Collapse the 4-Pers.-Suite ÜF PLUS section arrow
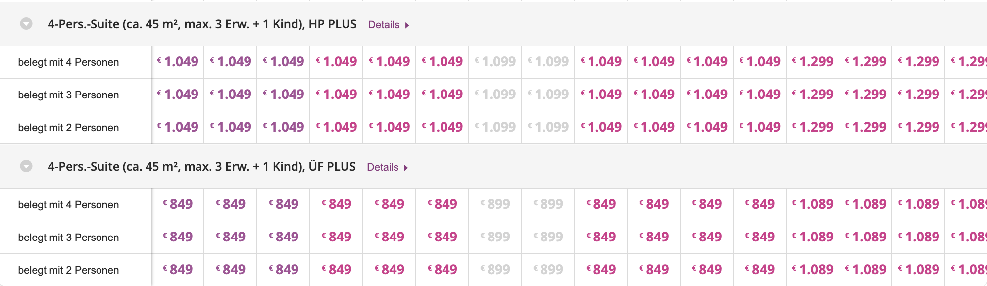Screen dimensions: 987x286 coord(26,166)
